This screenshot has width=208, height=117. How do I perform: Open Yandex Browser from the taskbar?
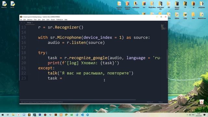click(x=19, y=115)
